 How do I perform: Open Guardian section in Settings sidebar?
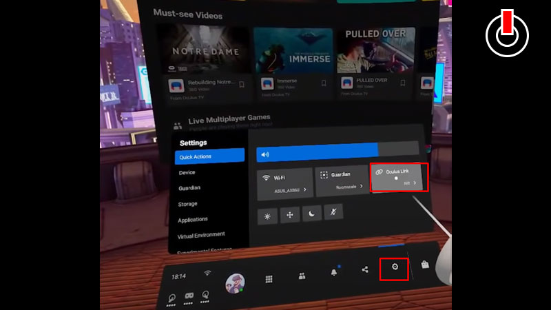[189, 188]
